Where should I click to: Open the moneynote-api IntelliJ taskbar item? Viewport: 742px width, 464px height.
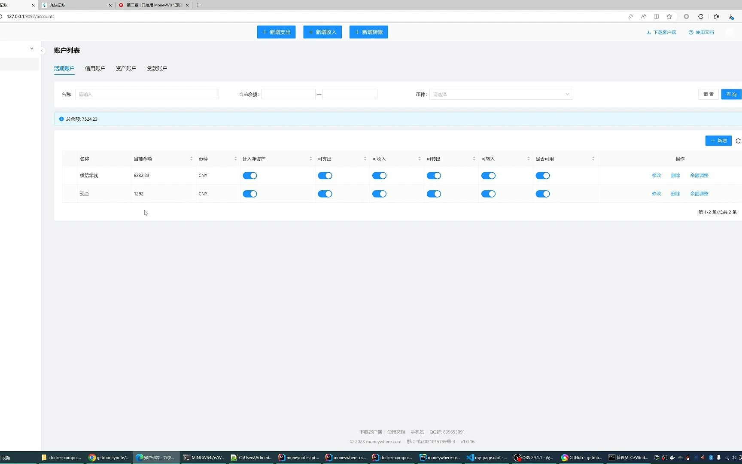[x=298, y=458]
